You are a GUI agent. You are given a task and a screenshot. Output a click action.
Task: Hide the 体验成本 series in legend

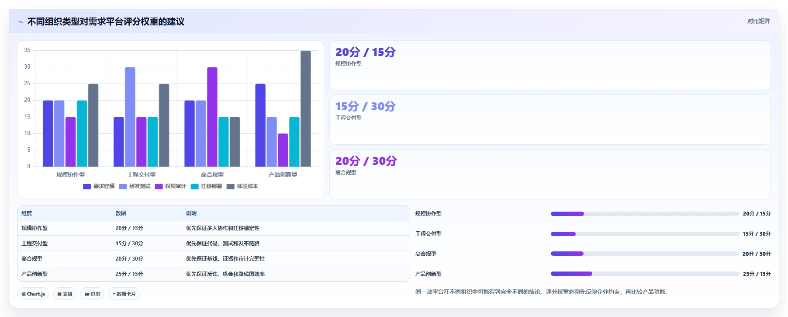242,186
